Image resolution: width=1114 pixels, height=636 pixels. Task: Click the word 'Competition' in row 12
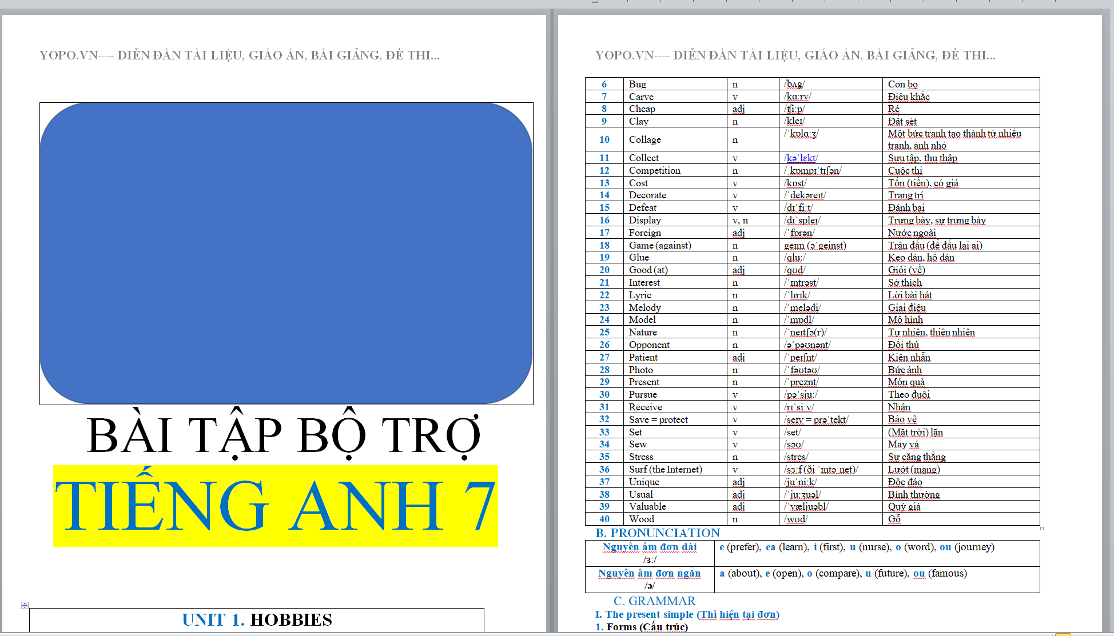coord(655,171)
